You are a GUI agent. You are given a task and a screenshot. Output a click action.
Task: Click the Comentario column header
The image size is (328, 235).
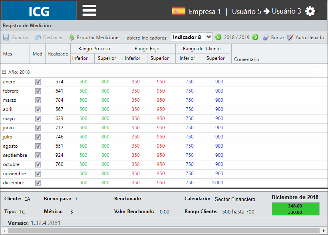pos(246,59)
